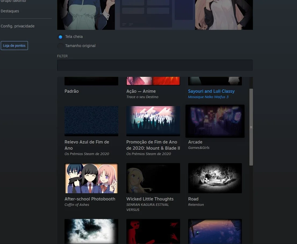The height and width of the screenshot is (244, 297).
Task: Choose the Road background thumbnail
Action: click(215, 178)
